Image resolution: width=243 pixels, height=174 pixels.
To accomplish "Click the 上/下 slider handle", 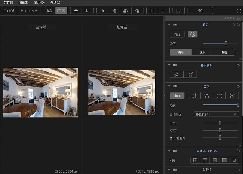I will (220, 123).
